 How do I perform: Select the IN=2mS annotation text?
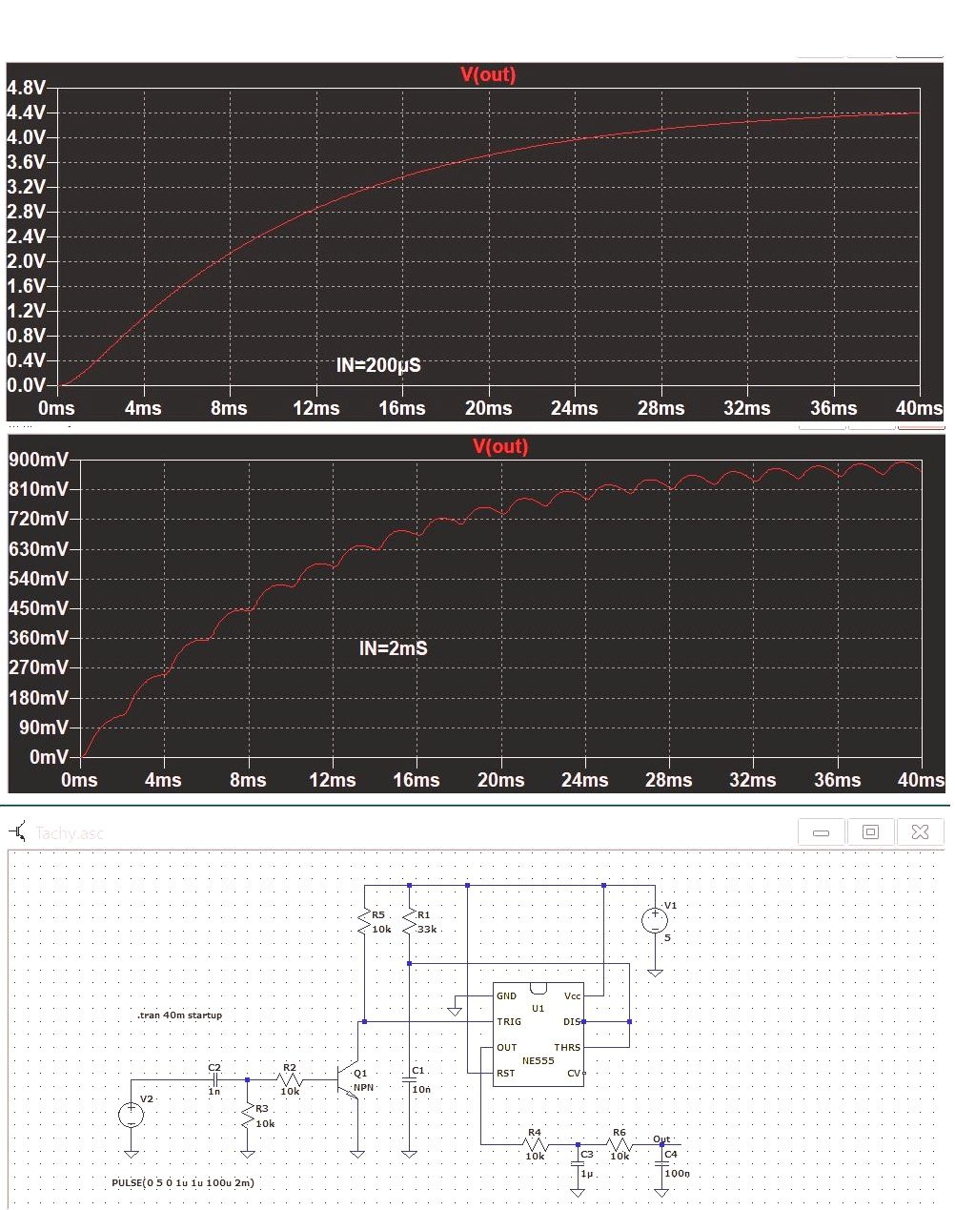[393, 648]
